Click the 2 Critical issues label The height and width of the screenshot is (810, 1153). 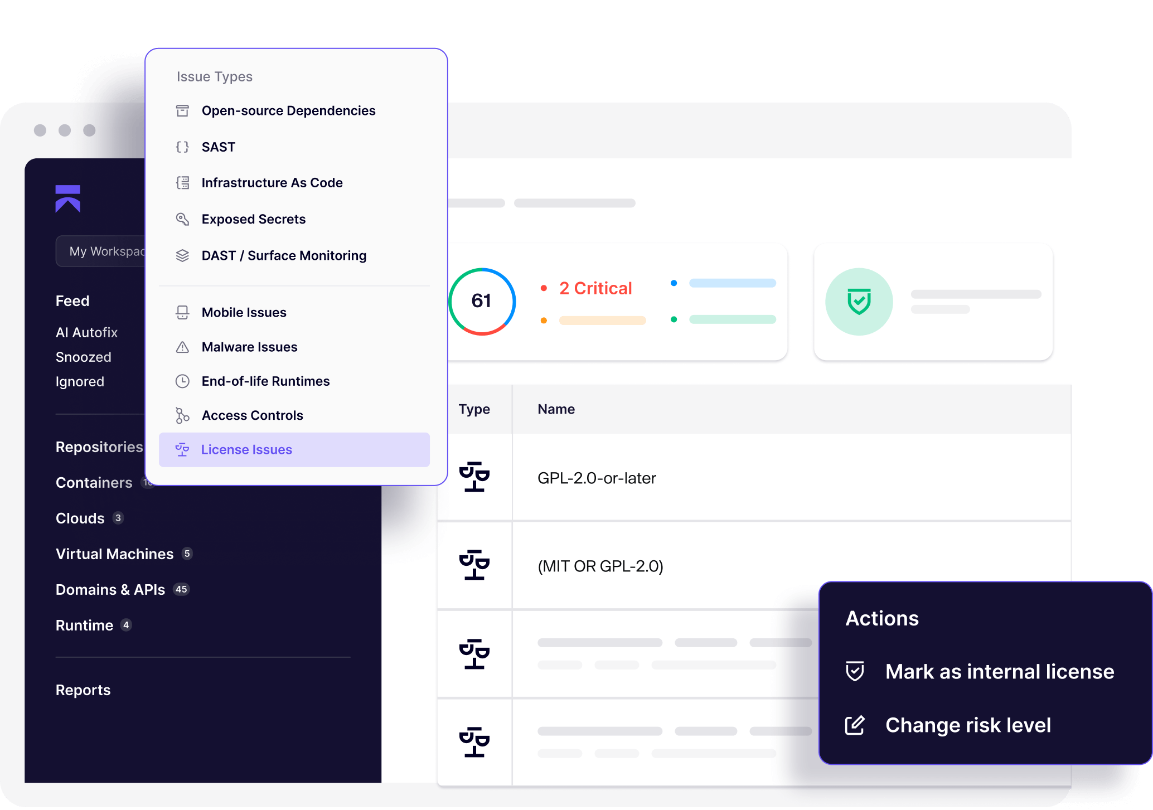click(x=595, y=288)
